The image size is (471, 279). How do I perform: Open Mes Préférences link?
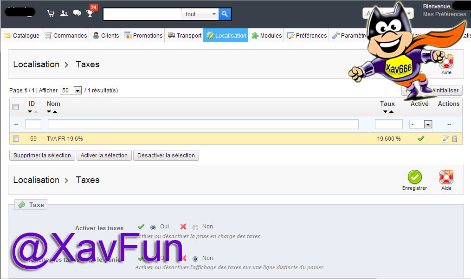click(x=445, y=14)
